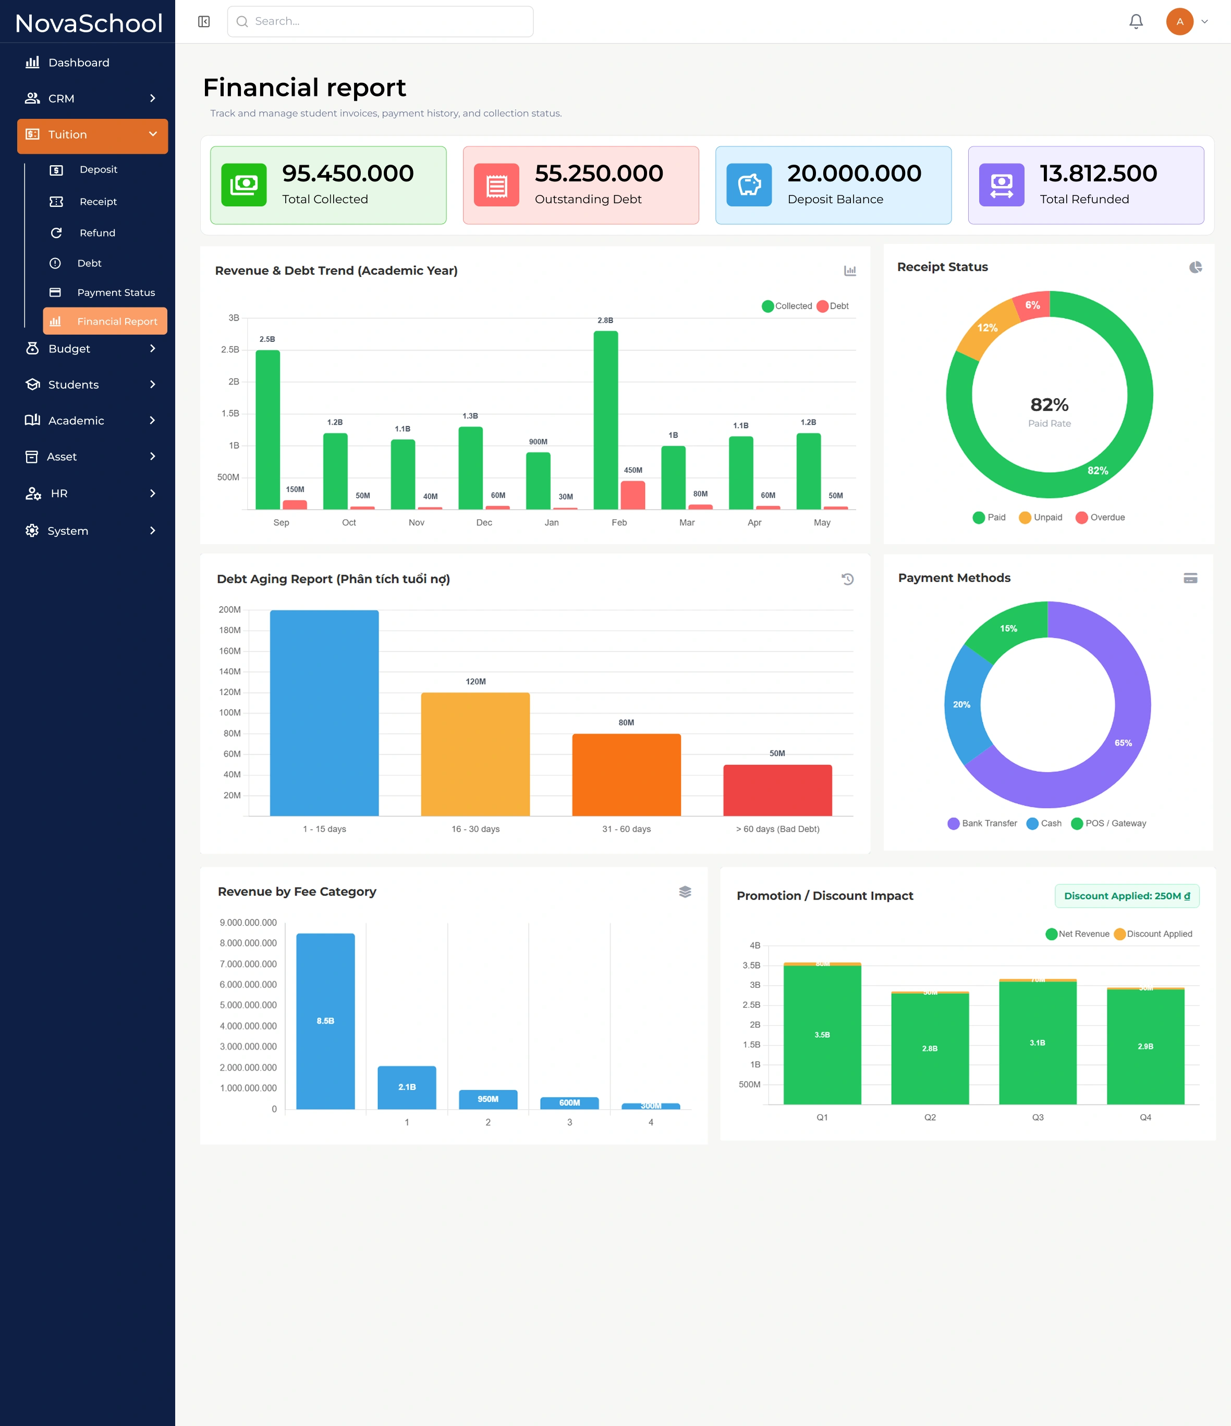
Task: Click the layers icon on Revenue by Fee Category
Action: pos(685,892)
